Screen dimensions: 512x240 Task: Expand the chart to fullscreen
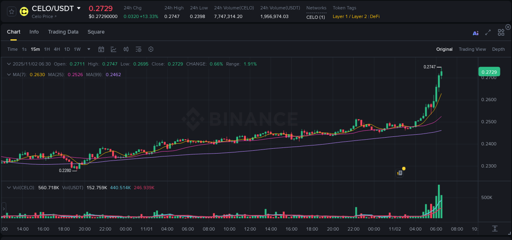(x=488, y=33)
